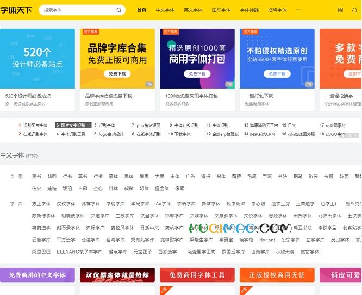The width and height of the screenshot is (362, 295).
Task: Type in the 搜索字体 search box
Action: pyautogui.click(x=76, y=10)
